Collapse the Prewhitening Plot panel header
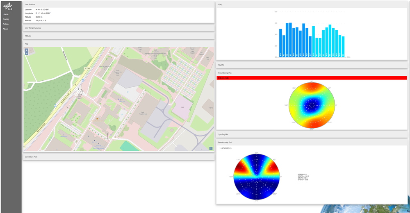This screenshot has width=410, height=213. pos(312,73)
